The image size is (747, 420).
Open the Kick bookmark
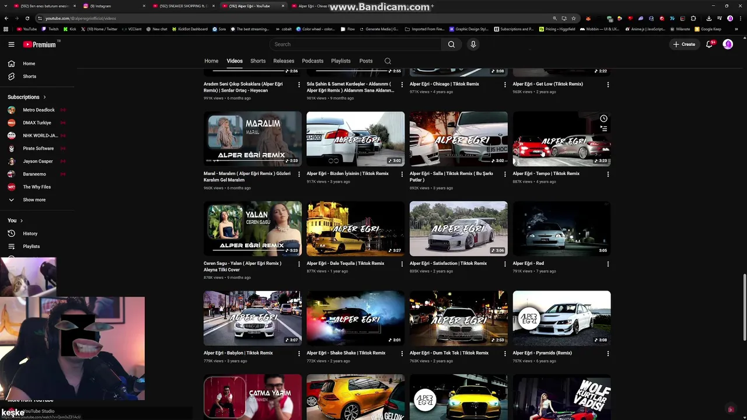tap(69, 29)
